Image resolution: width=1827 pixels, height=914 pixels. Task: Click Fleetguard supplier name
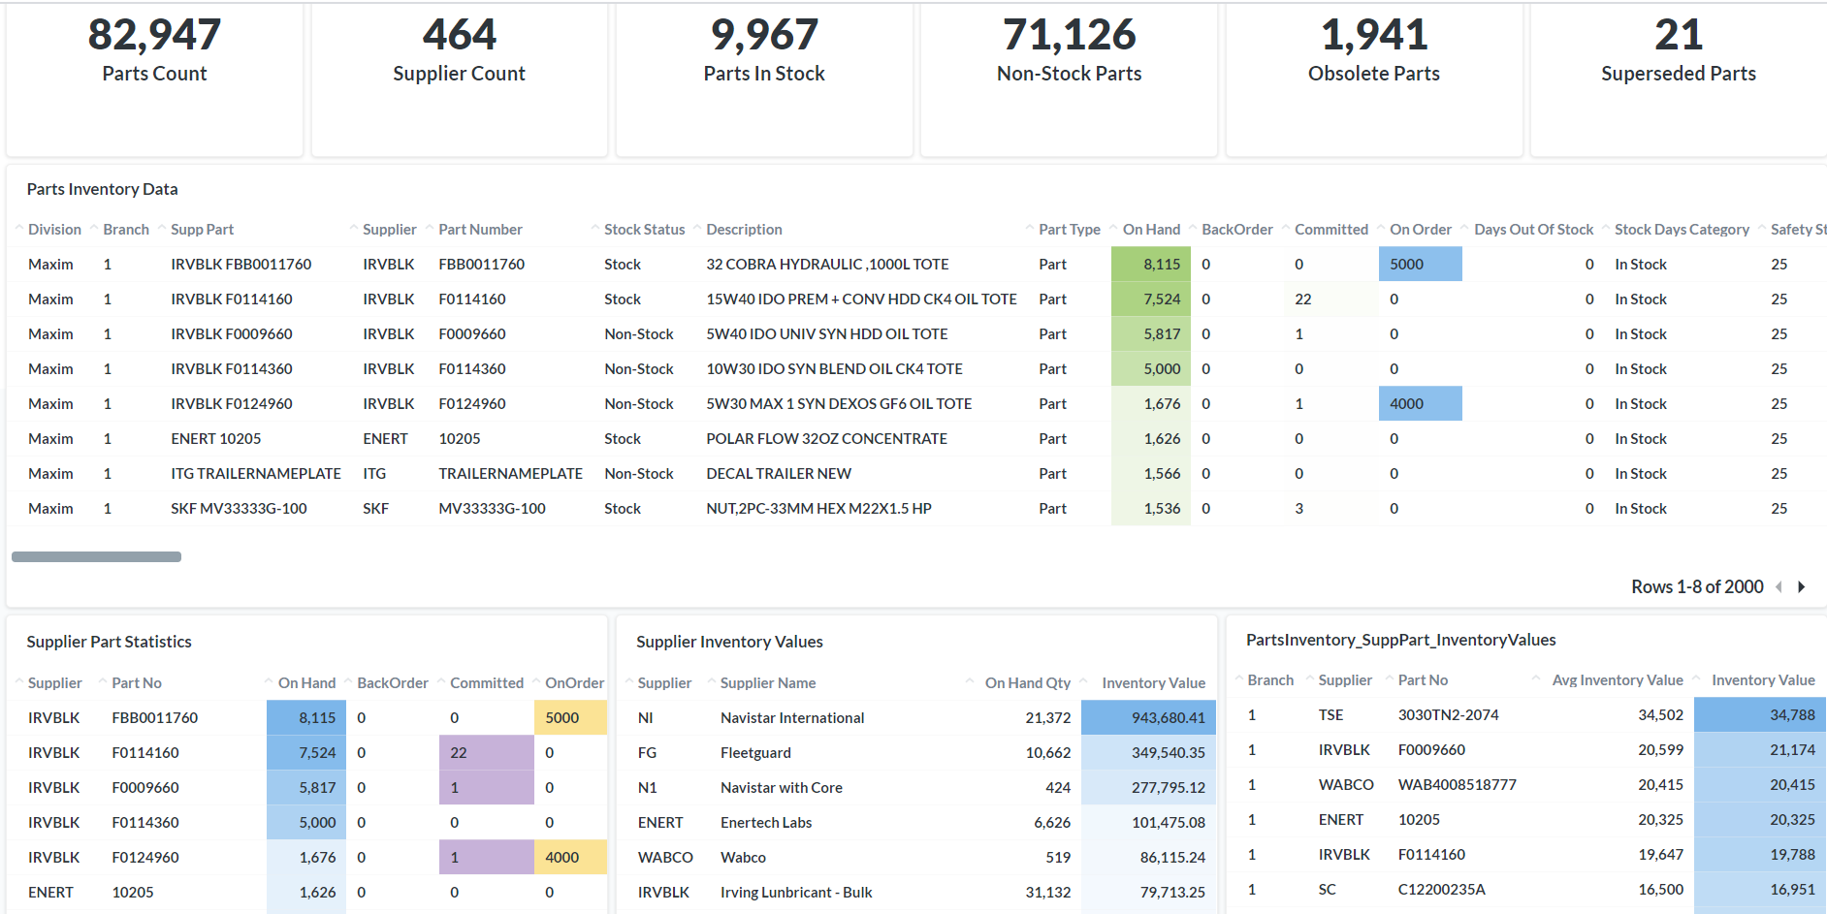point(755,753)
